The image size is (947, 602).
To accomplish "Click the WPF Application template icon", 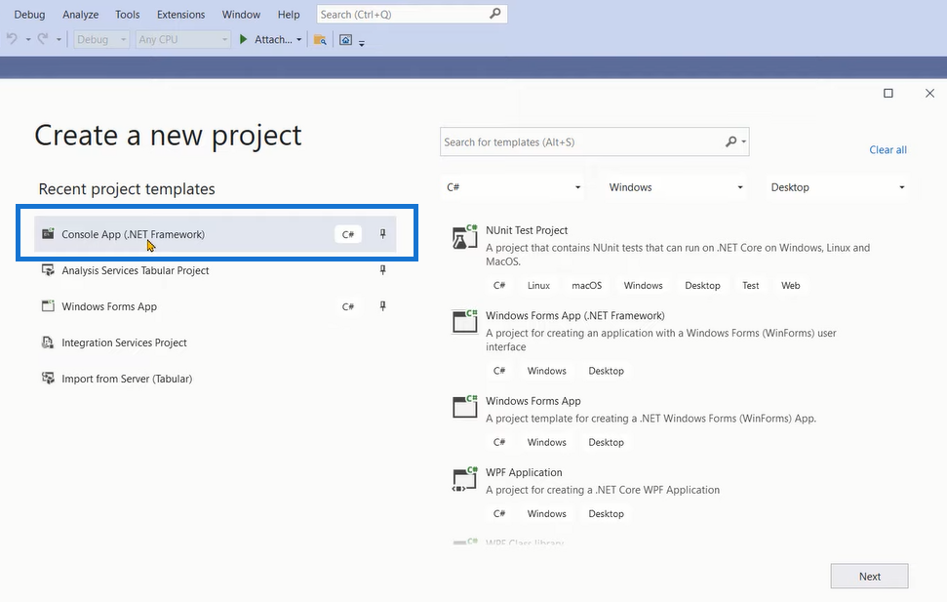I will [465, 479].
